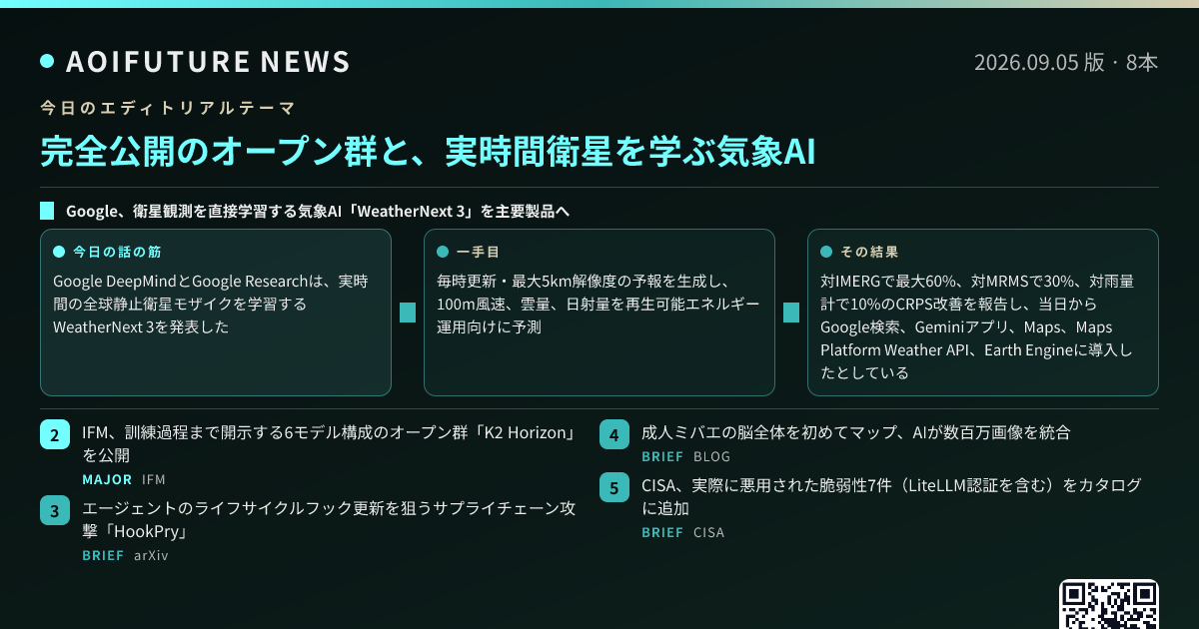Click the BRIEF tag beside arXiv
The image size is (1199, 629).
103,555
